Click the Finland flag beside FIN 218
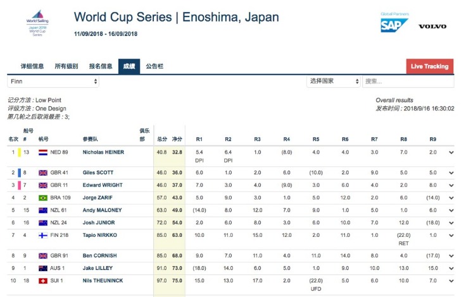The image size is (466, 297). point(43,235)
